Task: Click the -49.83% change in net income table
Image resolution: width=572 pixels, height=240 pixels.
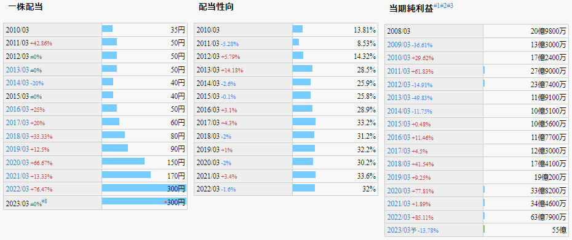Action: point(423,98)
